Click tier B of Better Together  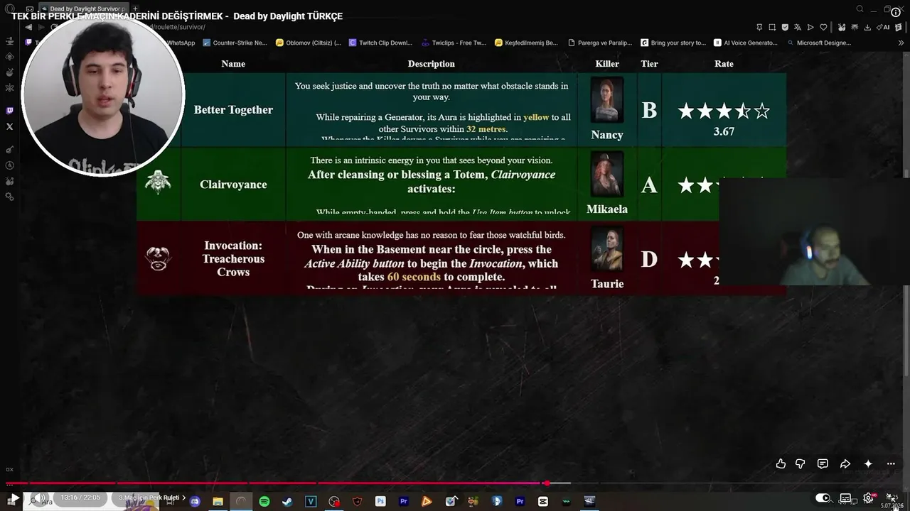pyautogui.click(x=649, y=111)
